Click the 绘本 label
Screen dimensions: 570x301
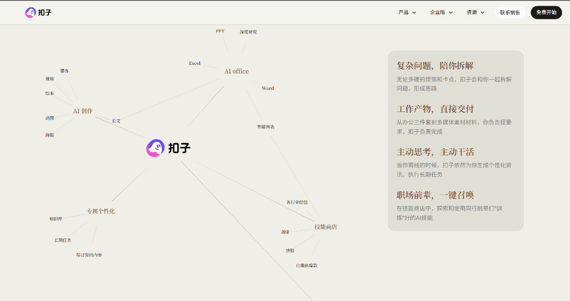(50, 93)
